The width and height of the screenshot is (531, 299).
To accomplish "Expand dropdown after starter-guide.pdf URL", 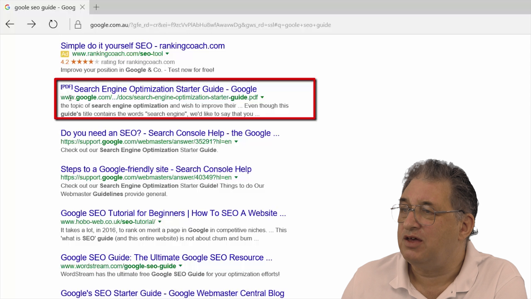I will [x=262, y=97].
